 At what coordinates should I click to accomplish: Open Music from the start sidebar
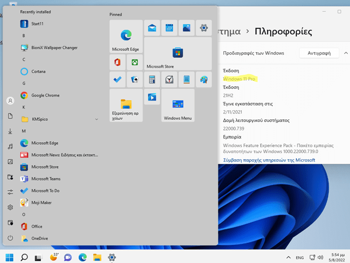point(10,146)
